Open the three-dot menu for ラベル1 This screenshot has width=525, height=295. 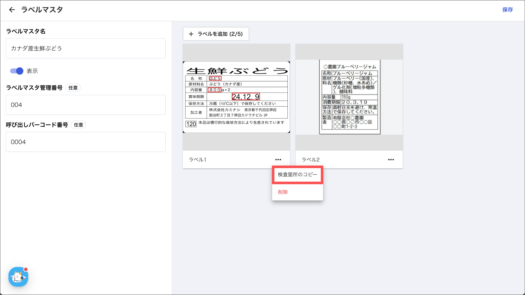[x=278, y=159]
